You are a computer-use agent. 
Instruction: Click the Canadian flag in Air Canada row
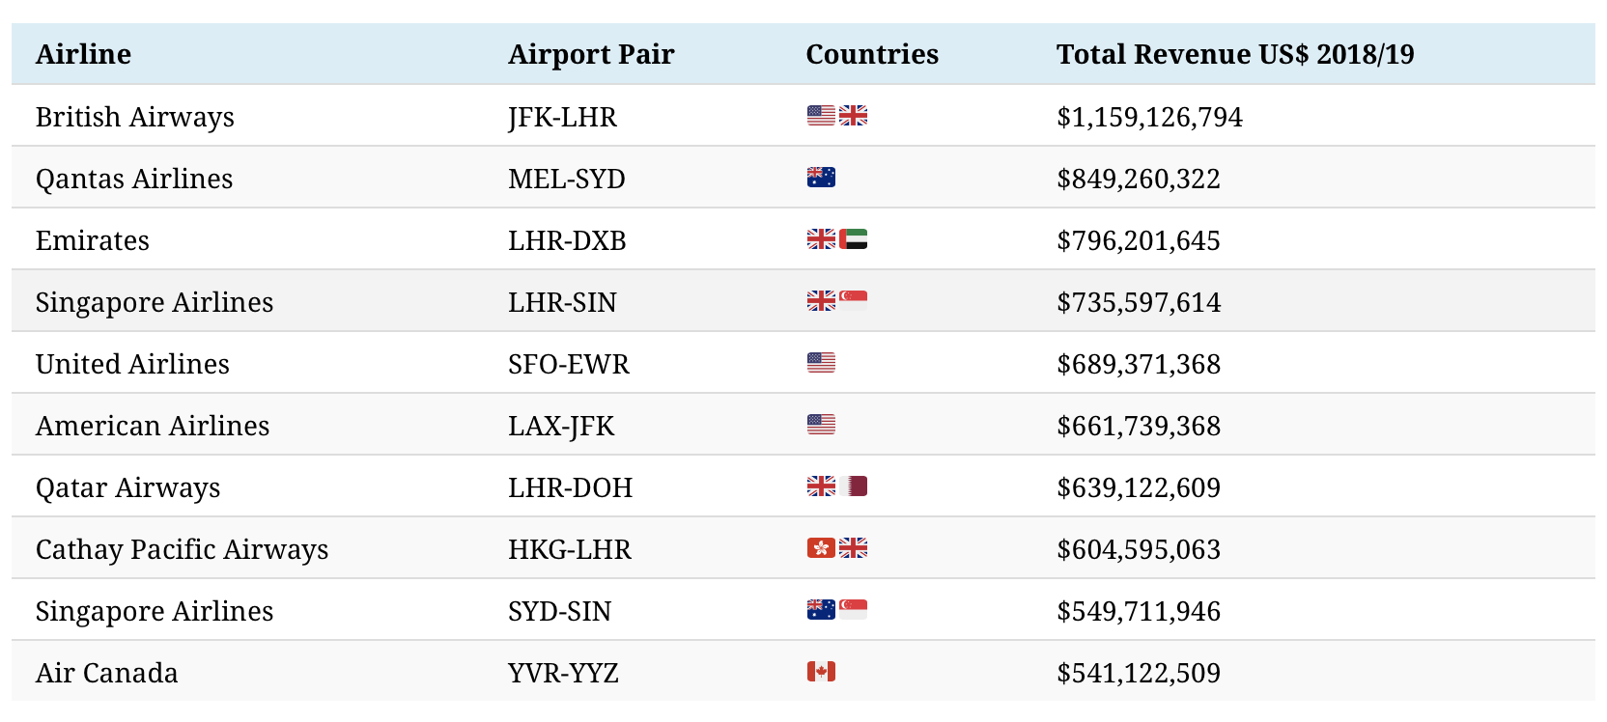[821, 672]
